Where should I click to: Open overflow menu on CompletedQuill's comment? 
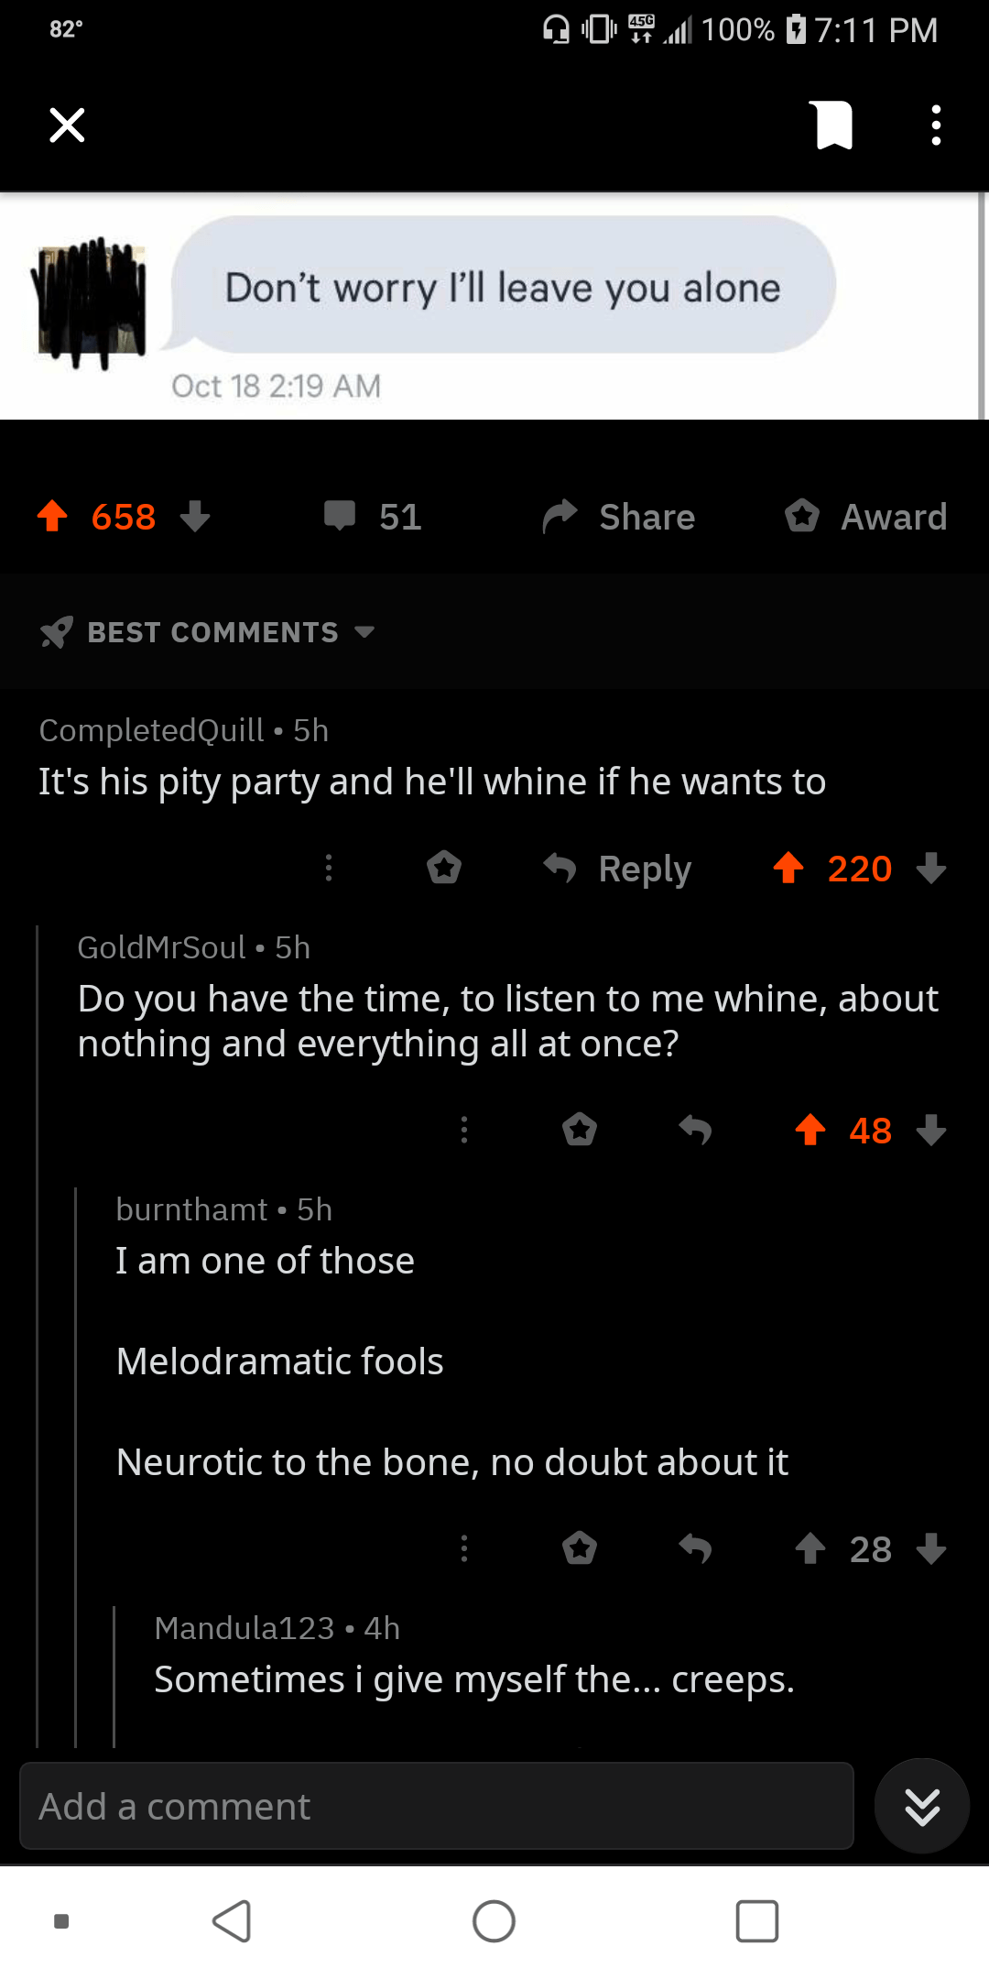328,869
